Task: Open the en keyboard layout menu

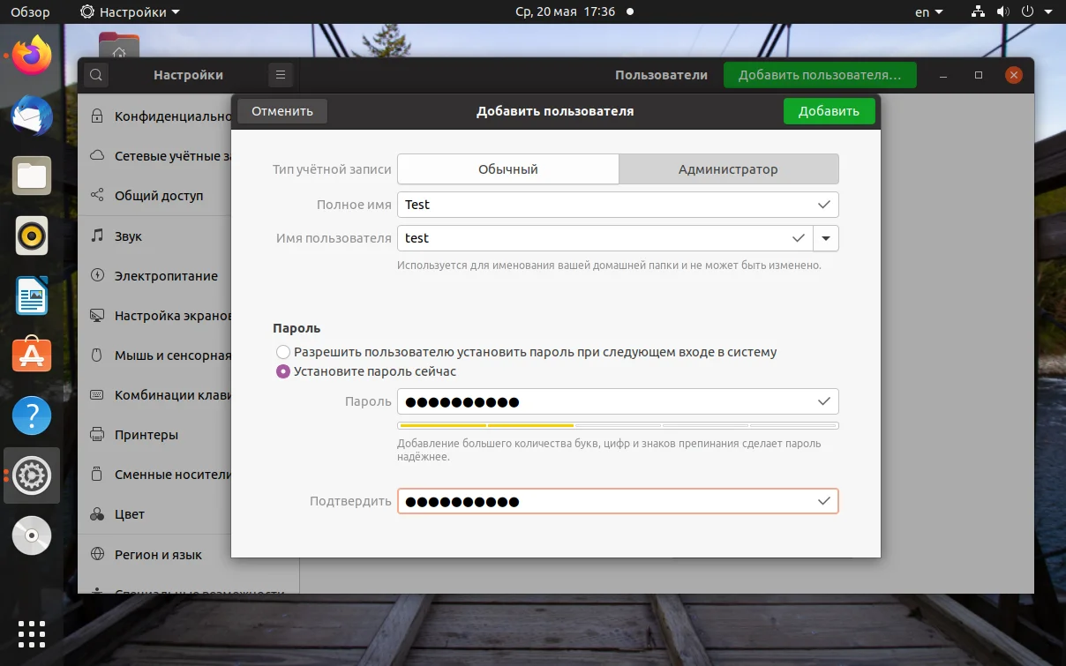Action: [x=928, y=12]
